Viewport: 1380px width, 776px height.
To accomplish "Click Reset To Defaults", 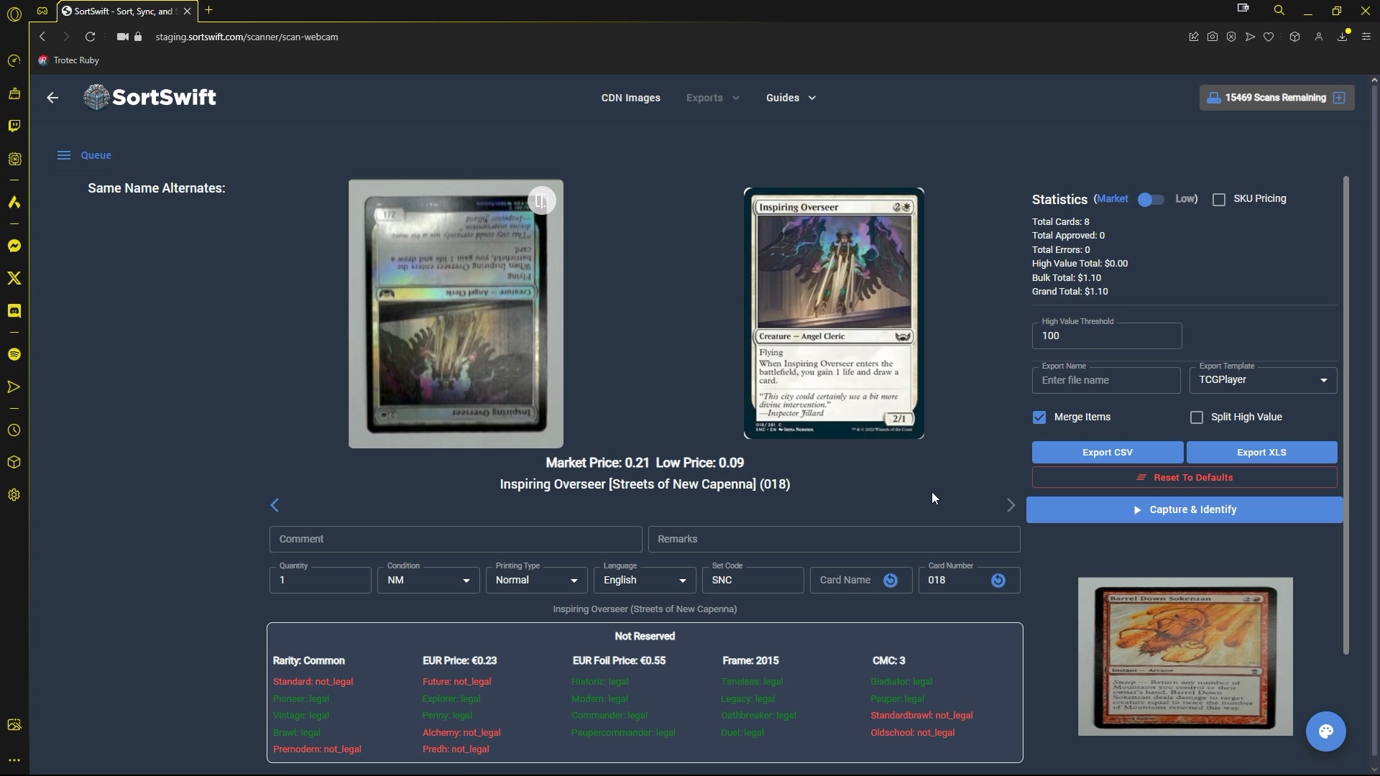I will (x=1184, y=478).
